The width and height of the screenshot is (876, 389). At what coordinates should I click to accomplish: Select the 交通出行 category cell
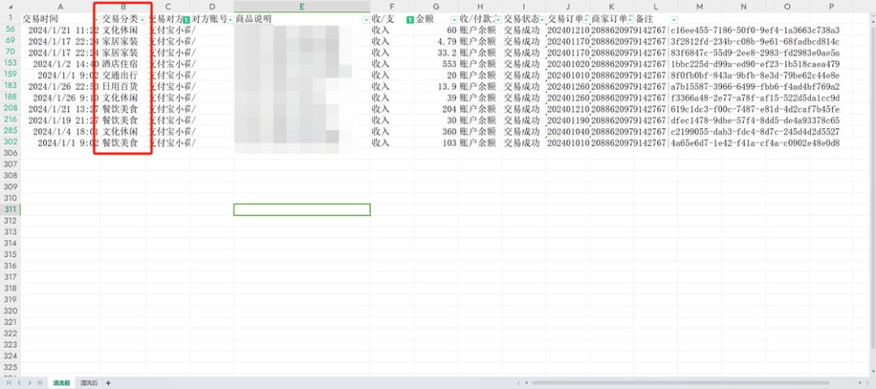123,75
